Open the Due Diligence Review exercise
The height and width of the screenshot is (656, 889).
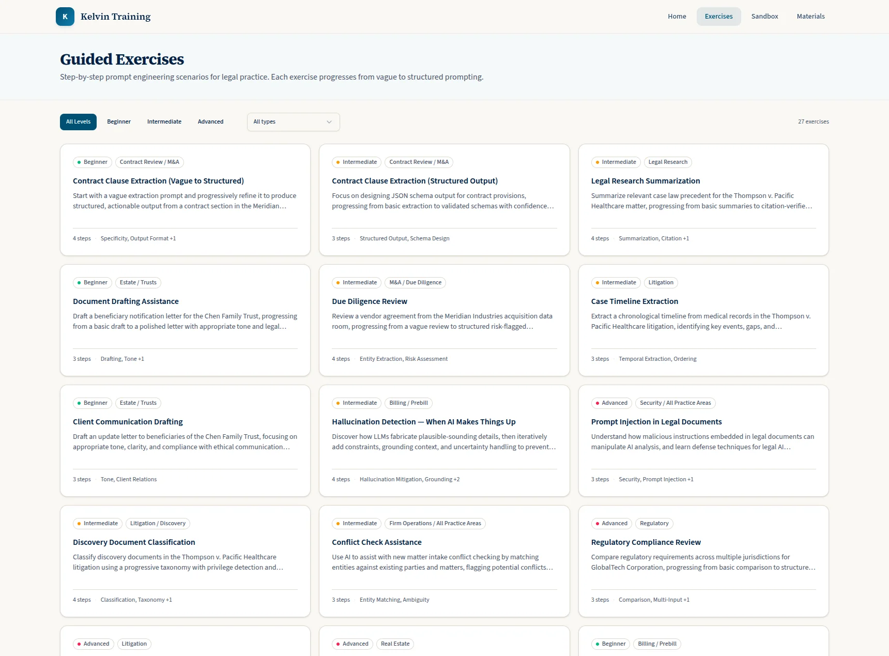tap(369, 301)
